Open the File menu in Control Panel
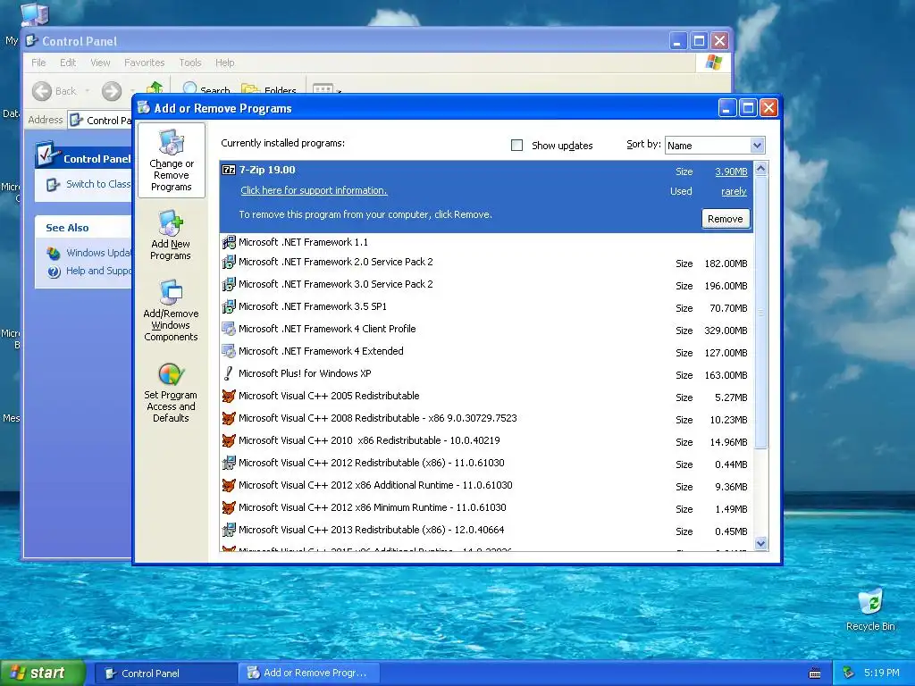 [x=38, y=63]
